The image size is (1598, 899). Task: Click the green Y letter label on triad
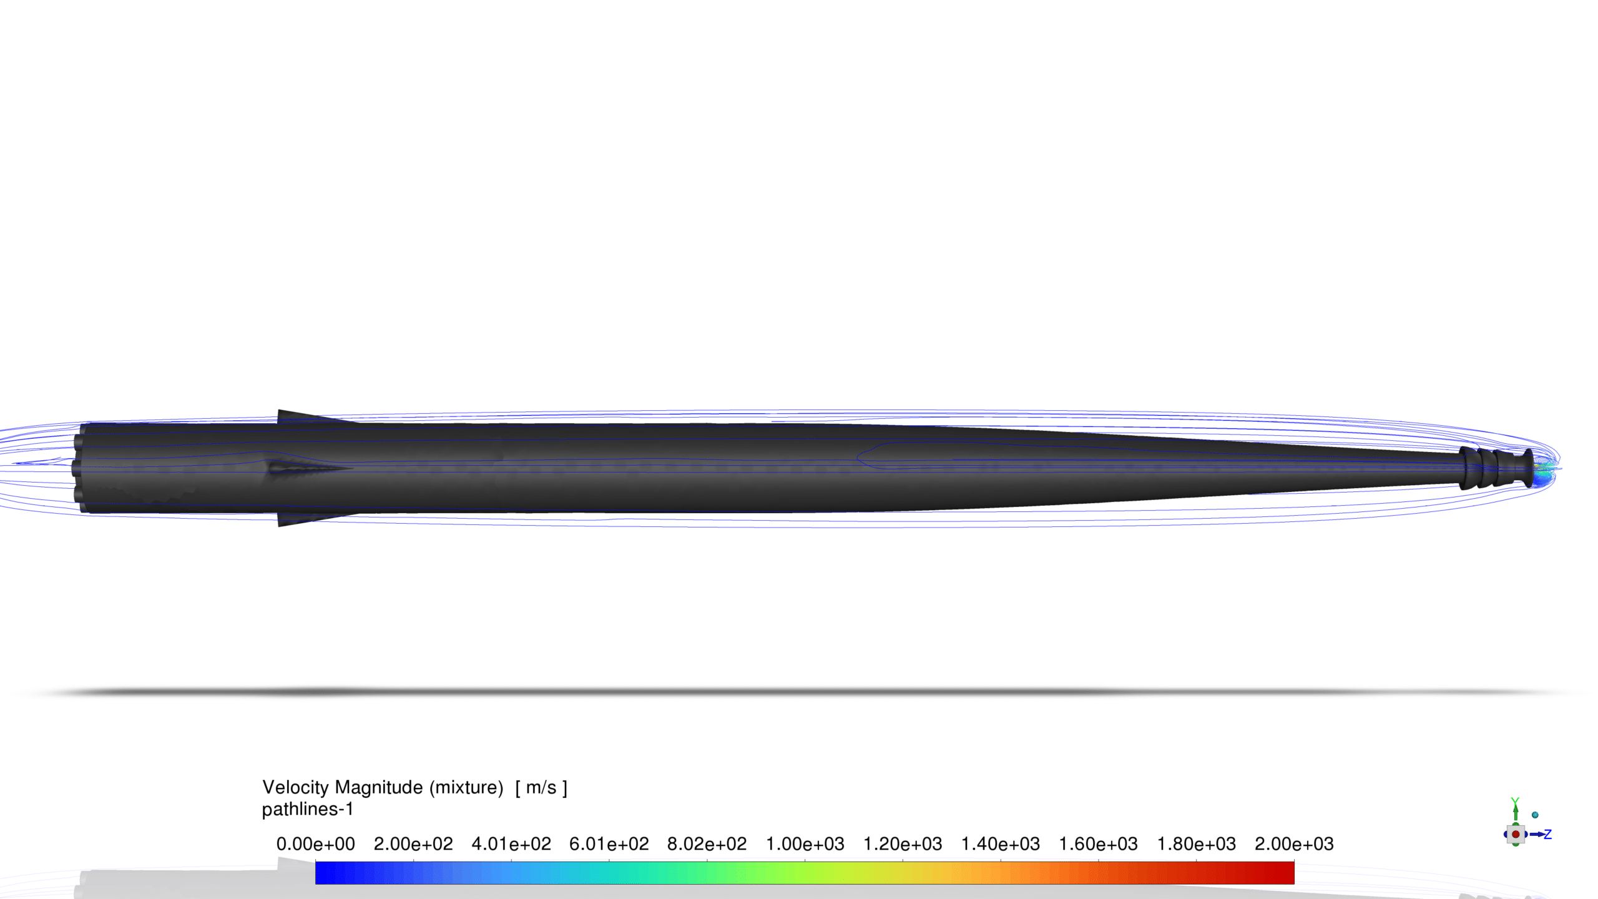click(1514, 802)
